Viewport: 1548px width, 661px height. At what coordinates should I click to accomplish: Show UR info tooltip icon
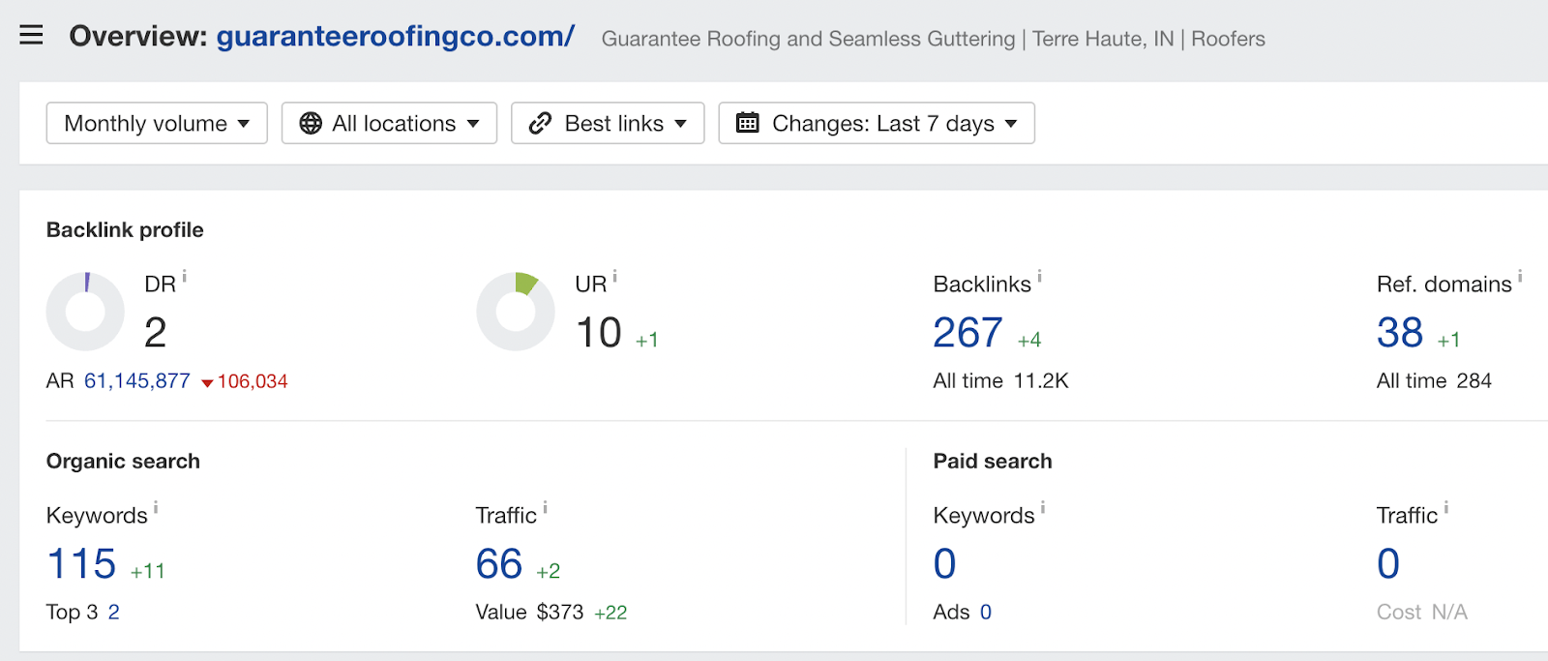pos(614,278)
